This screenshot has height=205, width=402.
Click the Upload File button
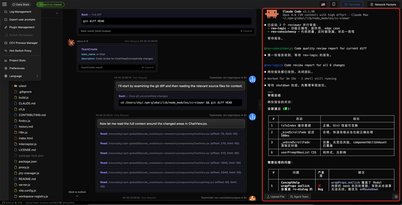[276, 197]
